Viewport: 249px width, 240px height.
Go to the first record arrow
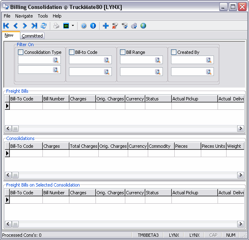coord(6,26)
